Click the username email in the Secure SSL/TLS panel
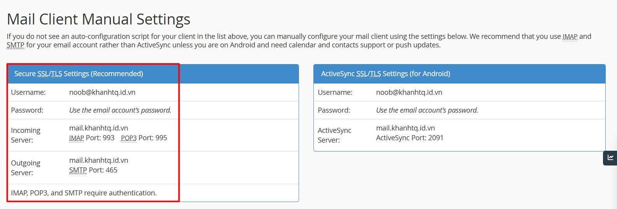Image resolution: width=617 pixels, height=209 pixels. click(102, 92)
